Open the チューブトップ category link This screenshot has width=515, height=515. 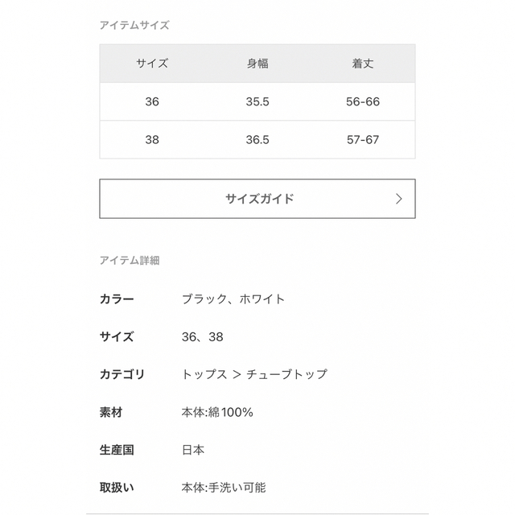point(286,374)
